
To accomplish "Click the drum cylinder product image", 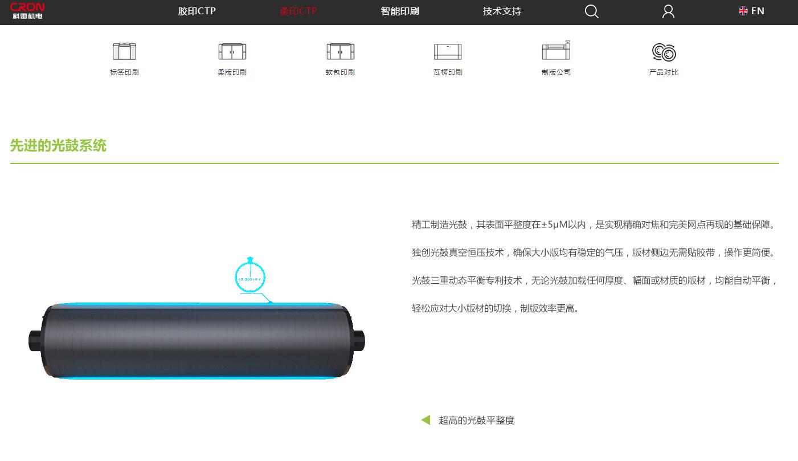I will pos(197,341).
